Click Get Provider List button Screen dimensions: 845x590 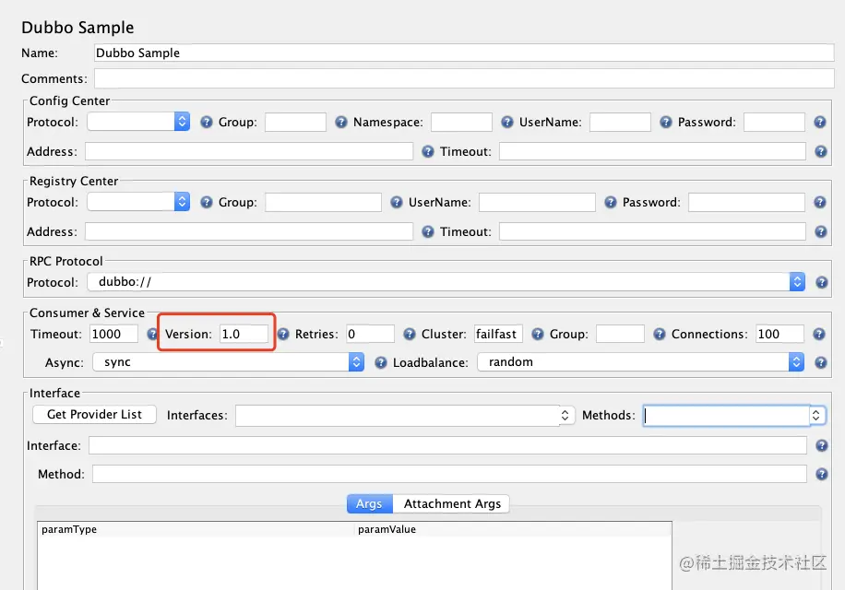(94, 415)
